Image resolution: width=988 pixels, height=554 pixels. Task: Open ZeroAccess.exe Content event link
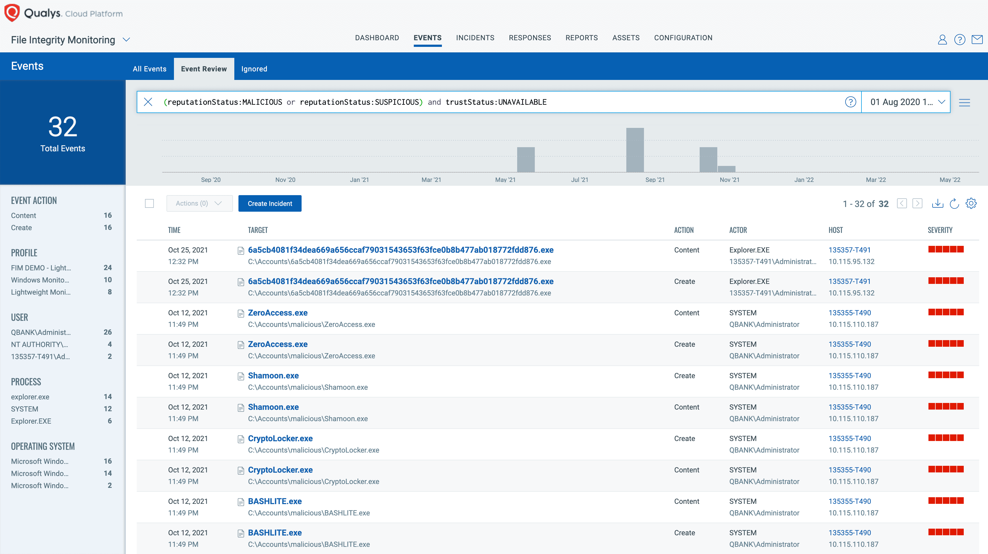[x=278, y=313]
